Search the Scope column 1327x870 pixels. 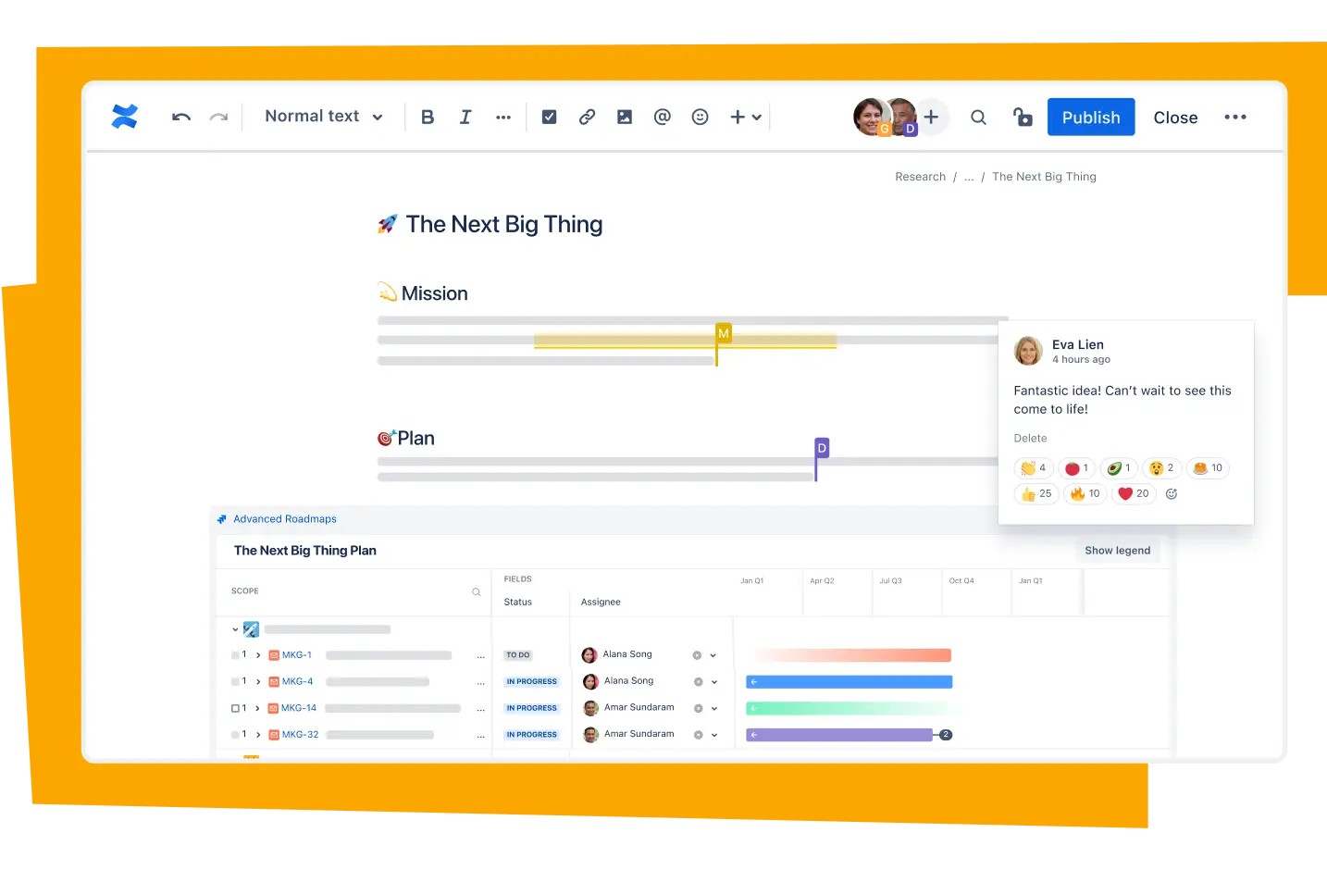pyautogui.click(x=477, y=592)
